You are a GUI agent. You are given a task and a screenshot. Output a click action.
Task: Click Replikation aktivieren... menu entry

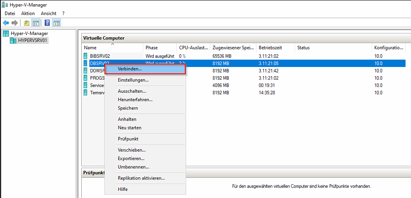coord(145,178)
